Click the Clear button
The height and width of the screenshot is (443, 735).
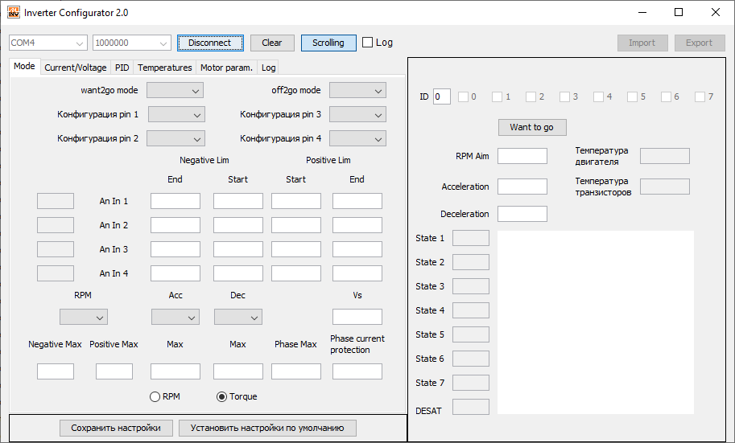[x=272, y=43]
